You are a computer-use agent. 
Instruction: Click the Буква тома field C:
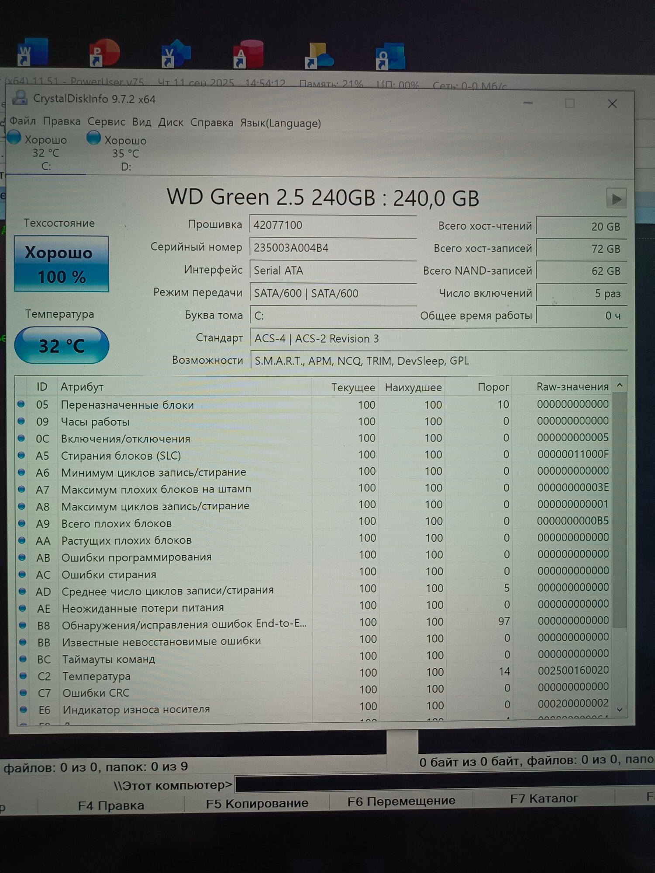(x=334, y=316)
